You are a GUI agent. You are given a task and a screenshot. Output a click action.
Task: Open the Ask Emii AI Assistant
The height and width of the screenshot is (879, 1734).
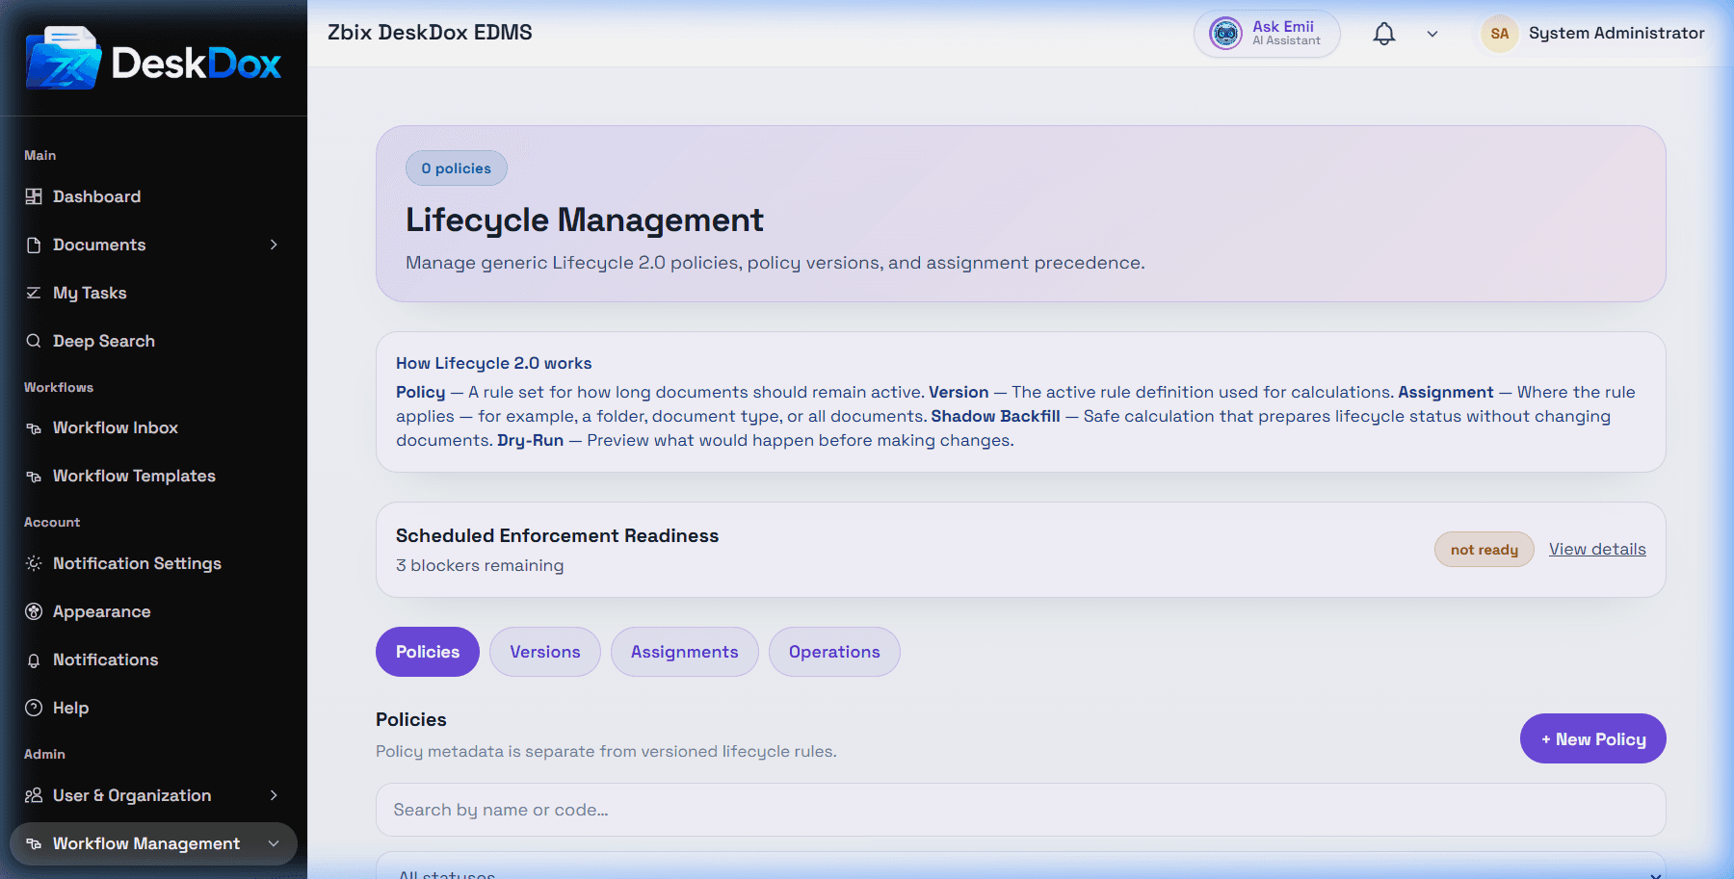point(1267,34)
